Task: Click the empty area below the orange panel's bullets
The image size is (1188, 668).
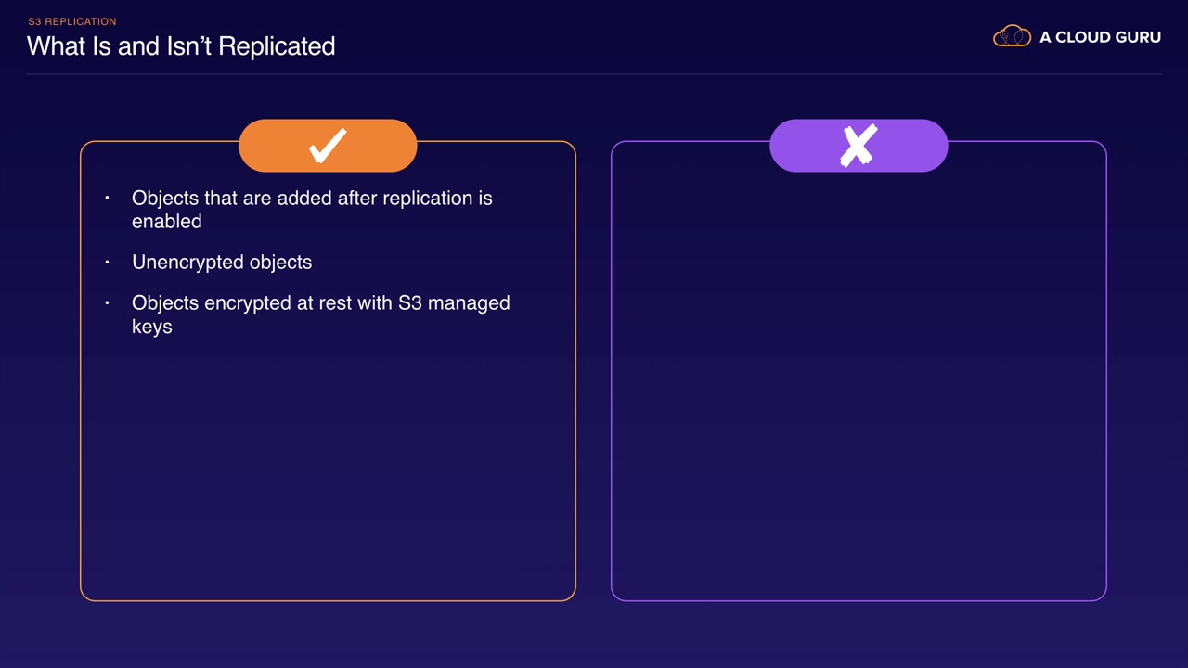Action: (328, 464)
